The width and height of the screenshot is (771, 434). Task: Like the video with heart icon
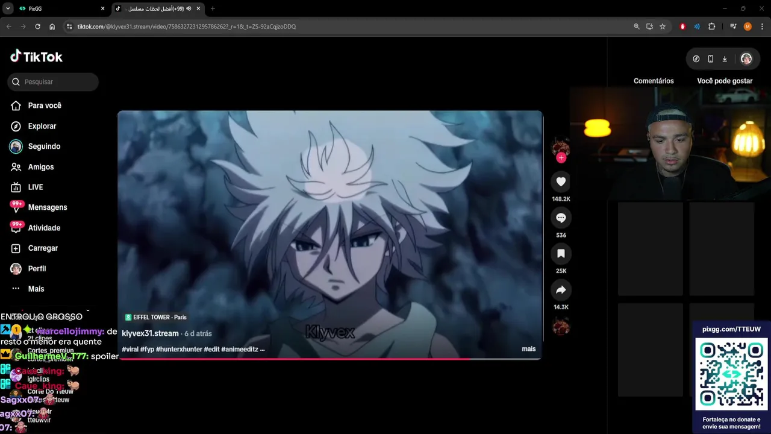[x=561, y=181]
